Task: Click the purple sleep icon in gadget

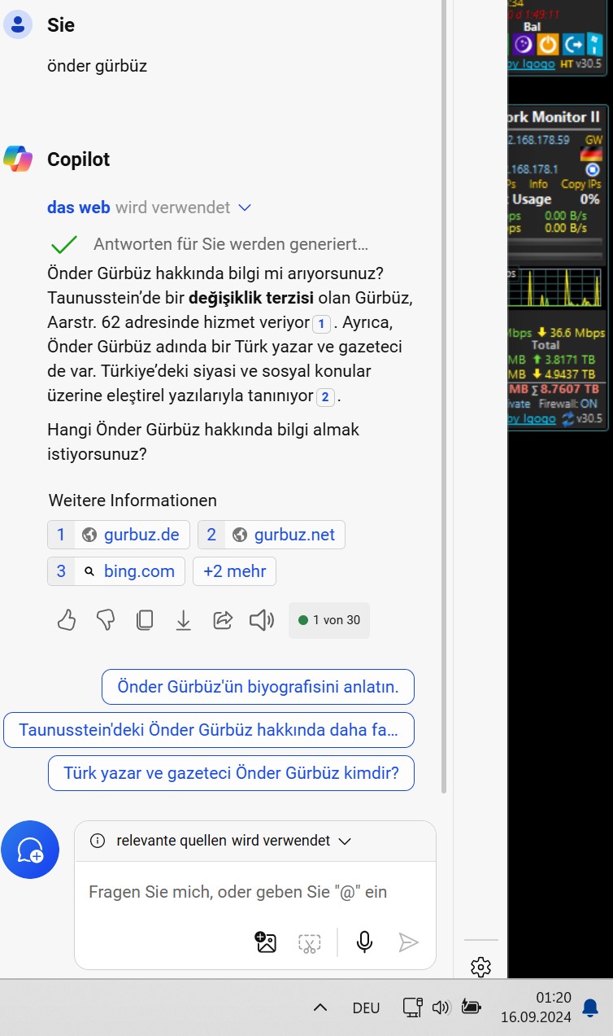Action: (x=525, y=44)
